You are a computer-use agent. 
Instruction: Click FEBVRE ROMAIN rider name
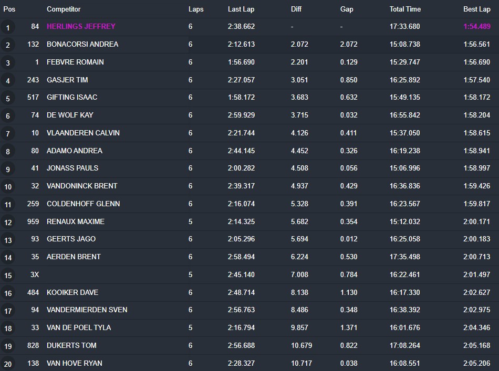coord(75,62)
